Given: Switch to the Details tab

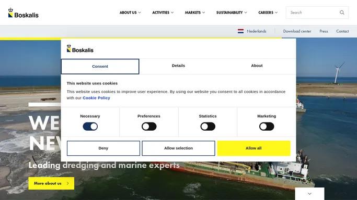Looking at the screenshot, I should (x=178, y=66).
